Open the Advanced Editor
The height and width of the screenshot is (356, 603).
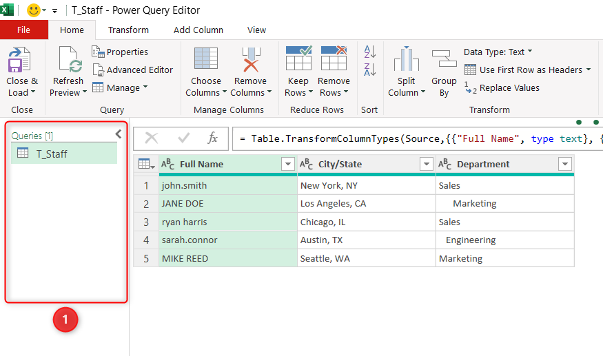(132, 70)
